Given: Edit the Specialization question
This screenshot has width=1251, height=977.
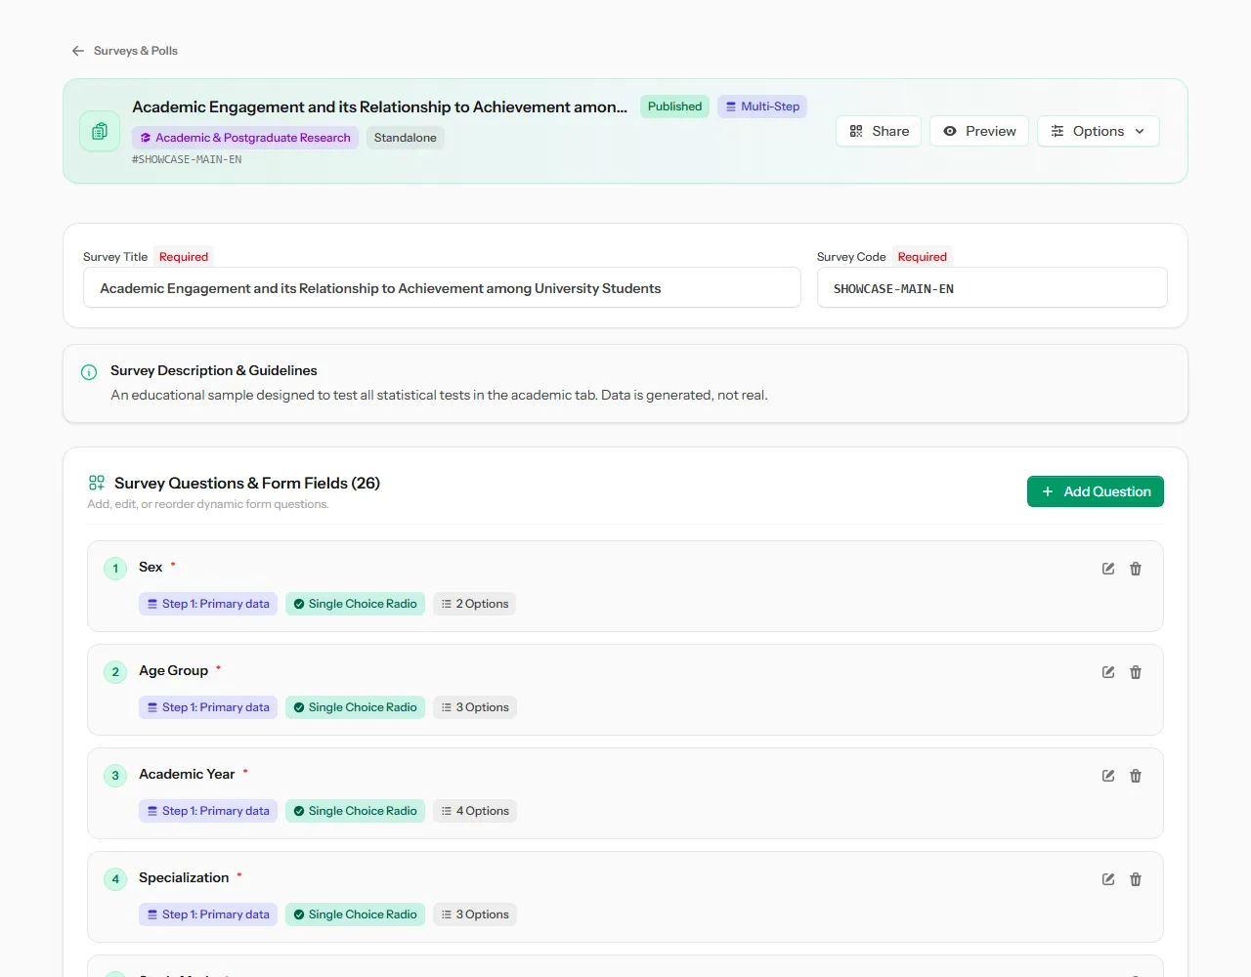Looking at the screenshot, I should [1108, 879].
